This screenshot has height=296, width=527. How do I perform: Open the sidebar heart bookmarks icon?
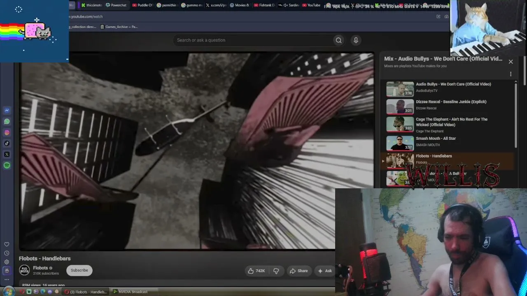pyautogui.click(x=7, y=244)
